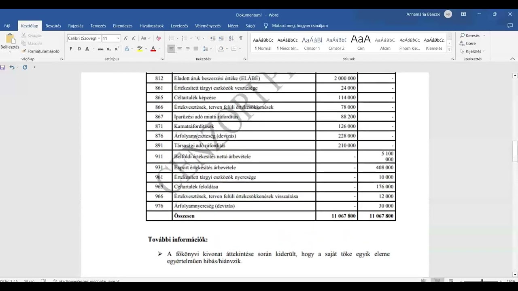
Task: Open the Betűtípus dialog launcher
Action: pyautogui.click(x=162, y=59)
